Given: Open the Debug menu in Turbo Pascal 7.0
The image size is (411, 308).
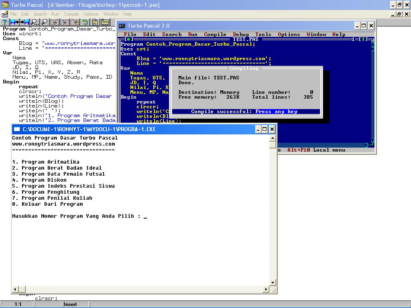Looking at the screenshot, I should point(240,34).
